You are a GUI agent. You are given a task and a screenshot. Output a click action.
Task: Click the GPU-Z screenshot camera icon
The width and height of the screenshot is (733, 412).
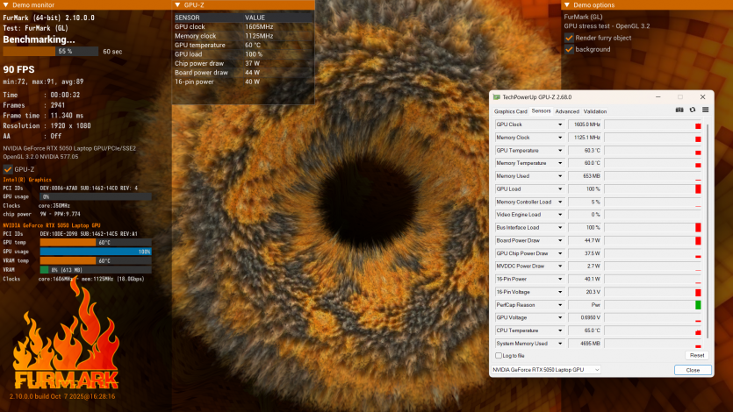(x=679, y=110)
